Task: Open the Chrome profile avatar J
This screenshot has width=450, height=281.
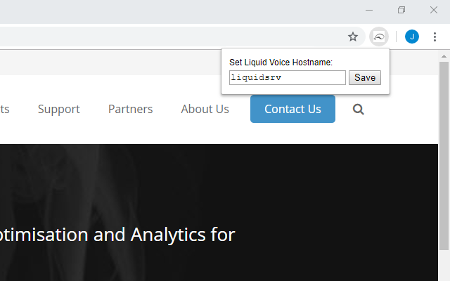Action: [x=412, y=37]
